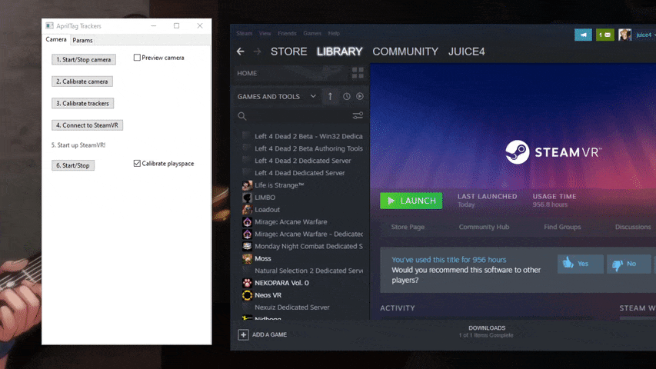Click the library search magnifier icon
This screenshot has width=656, height=369.
pyautogui.click(x=241, y=116)
